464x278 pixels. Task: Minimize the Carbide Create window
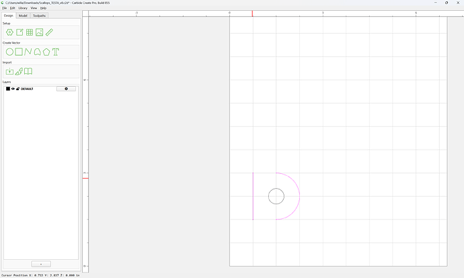[x=436, y=3]
